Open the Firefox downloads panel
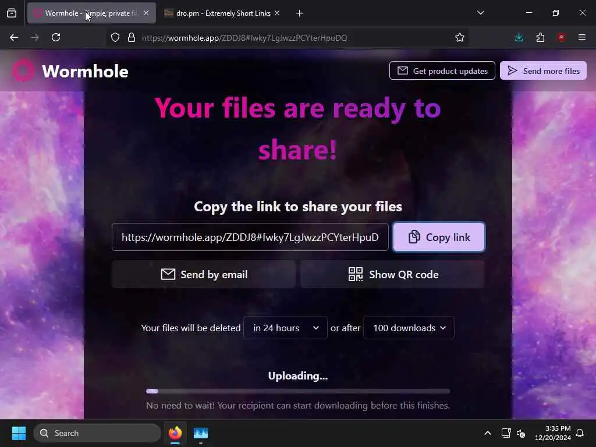 pyautogui.click(x=519, y=37)
